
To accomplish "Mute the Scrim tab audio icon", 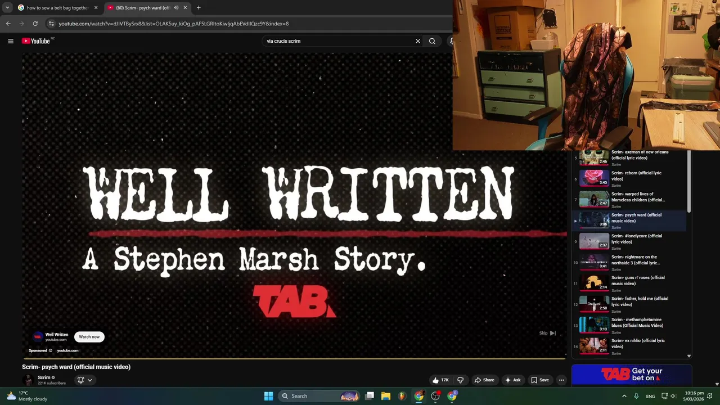I will pos(176,8).
